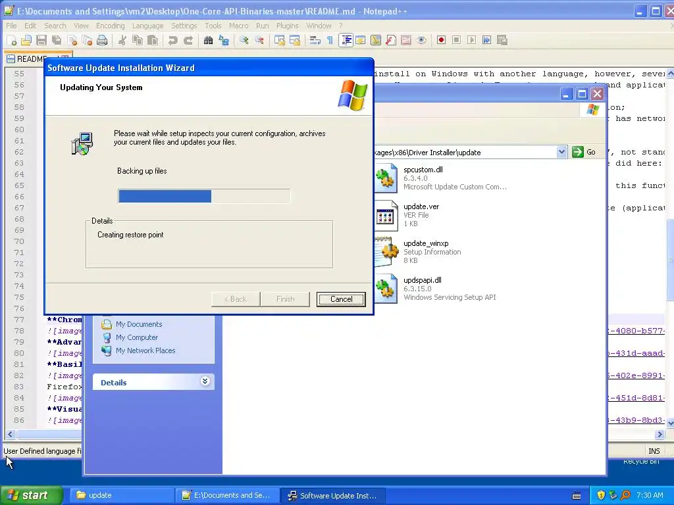Screen dimensions: 674x505
Task: Click the Save recorded macro icon
Action: point(502,40)
